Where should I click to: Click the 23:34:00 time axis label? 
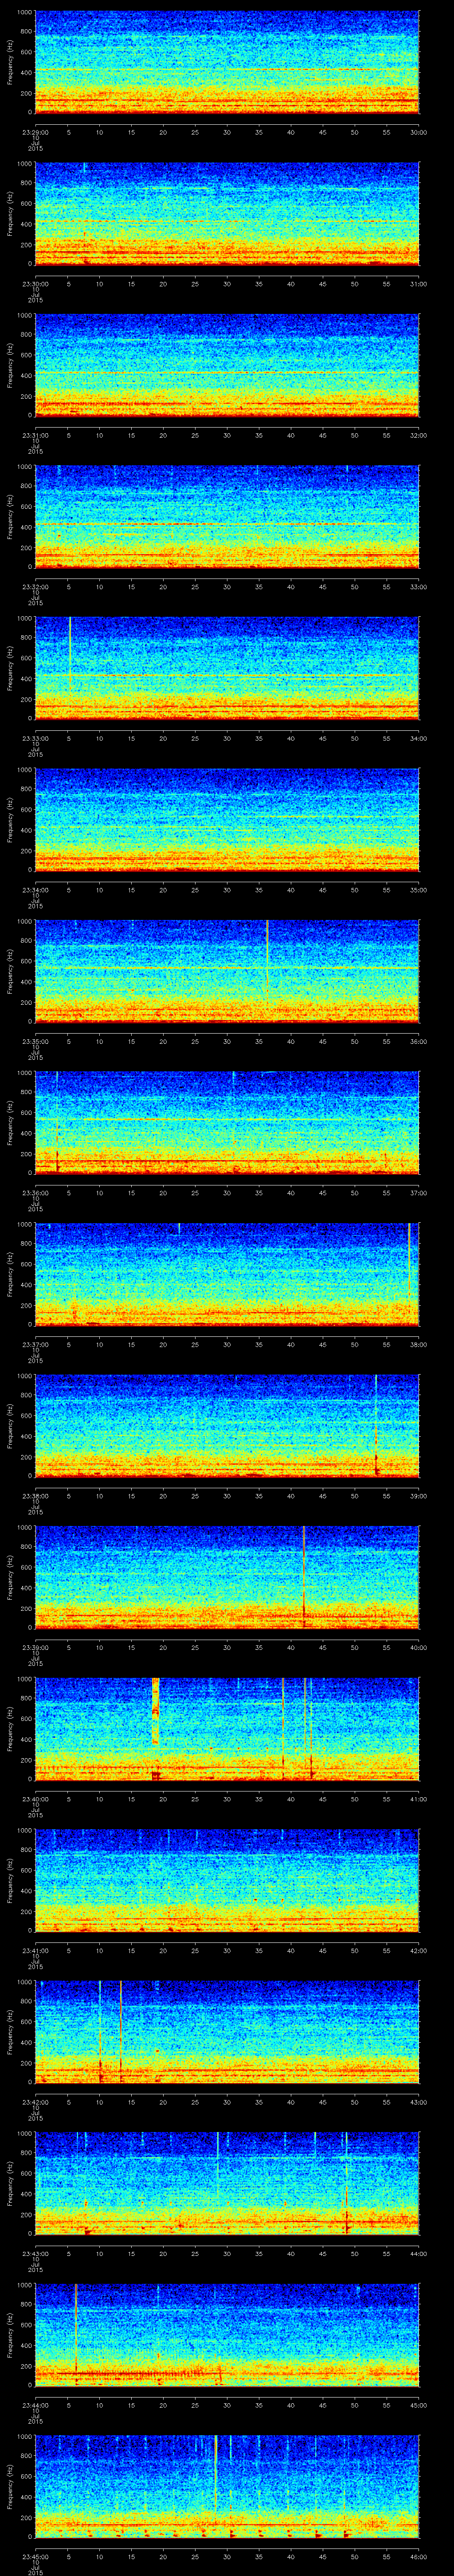pyautogui.click(x=35, y=890)
